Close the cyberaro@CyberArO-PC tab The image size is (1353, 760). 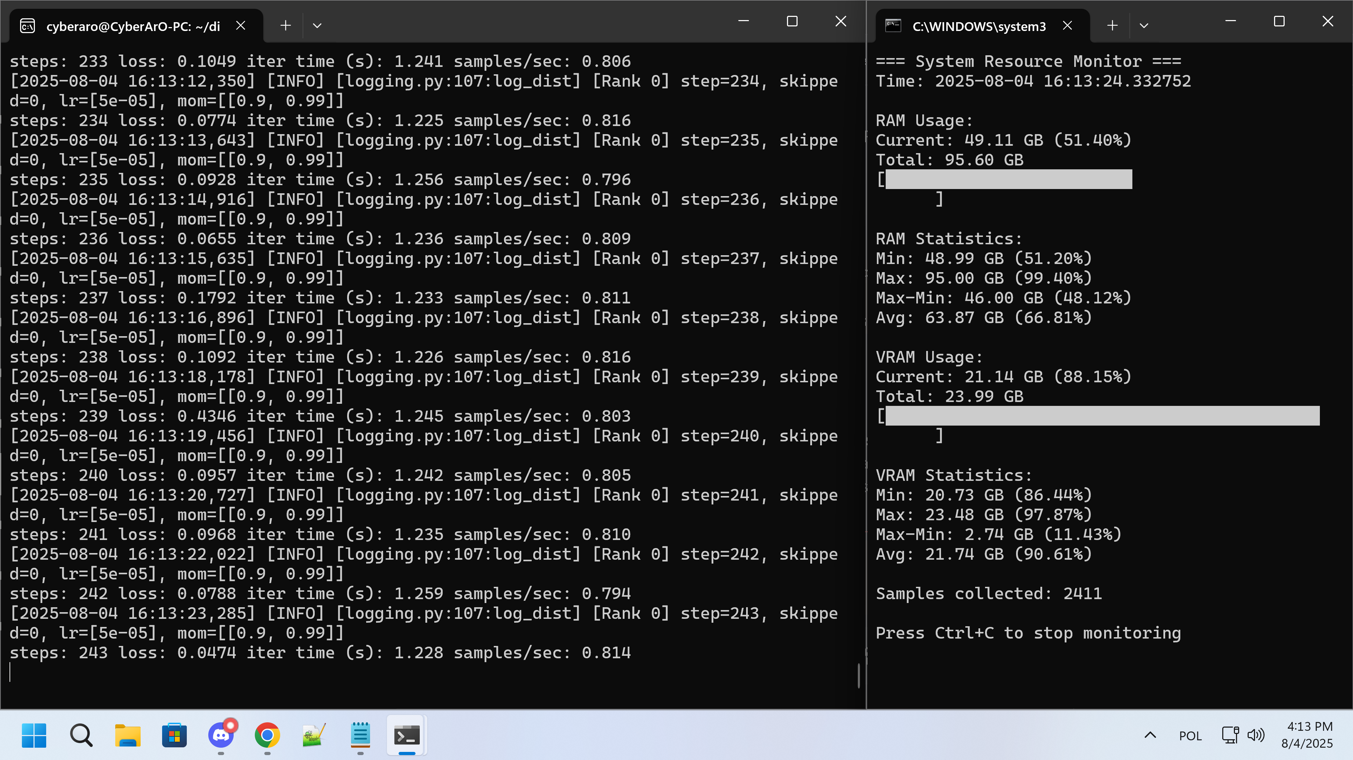coord(241,25)
